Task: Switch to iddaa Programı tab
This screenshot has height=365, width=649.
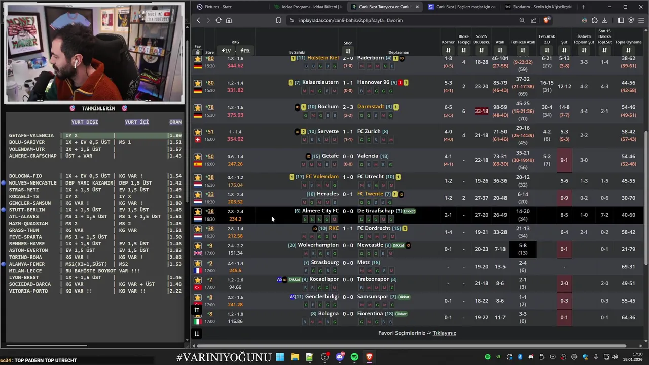Action: [x=308, y=7]
